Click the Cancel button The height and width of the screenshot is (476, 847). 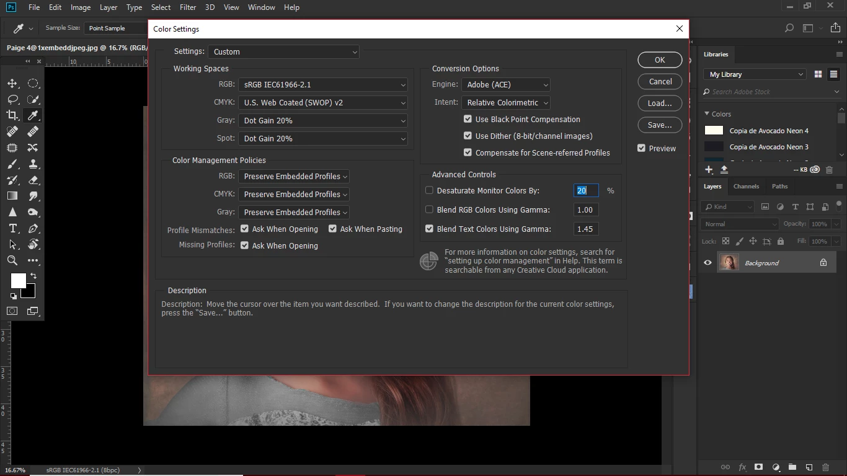pyautogui.click(x=660, y=82)
